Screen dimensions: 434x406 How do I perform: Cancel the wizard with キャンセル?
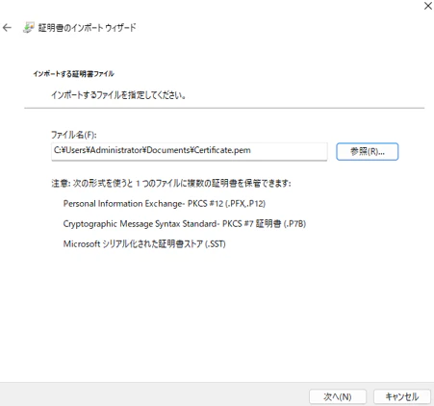point(402,397)
